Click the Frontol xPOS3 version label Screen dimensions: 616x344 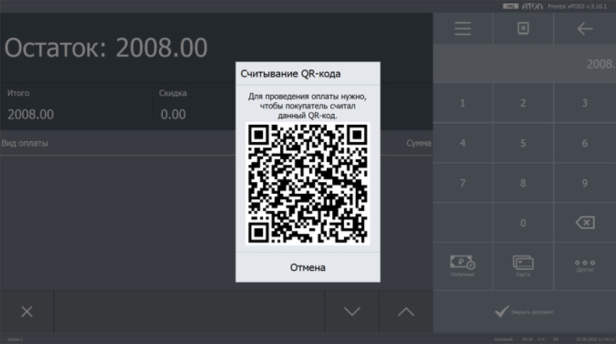point(577,6)
